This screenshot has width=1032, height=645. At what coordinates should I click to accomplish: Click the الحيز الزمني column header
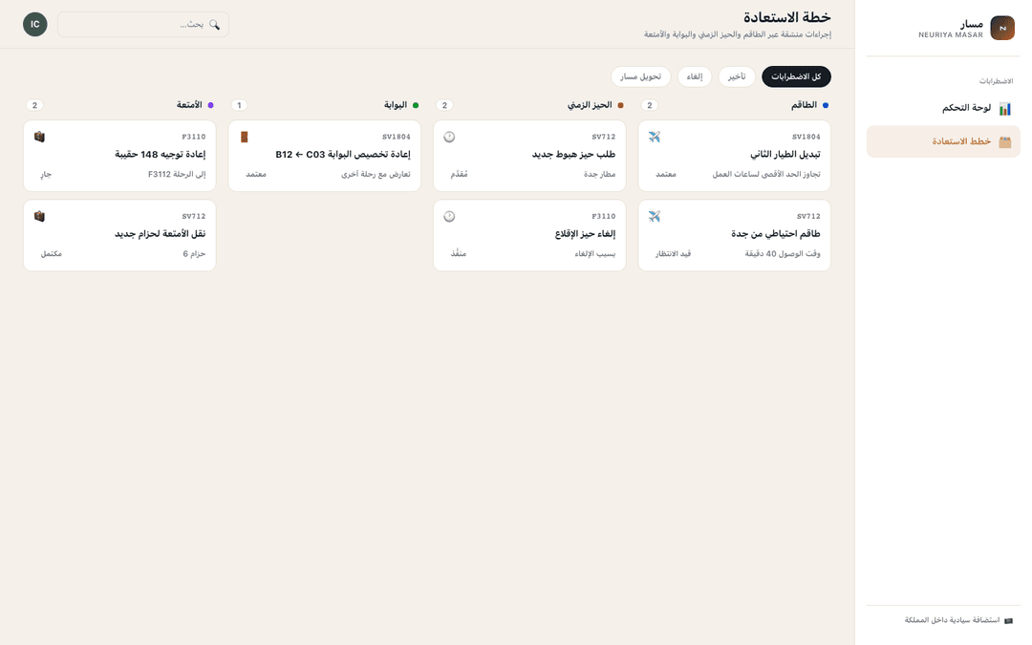(590, 105)
